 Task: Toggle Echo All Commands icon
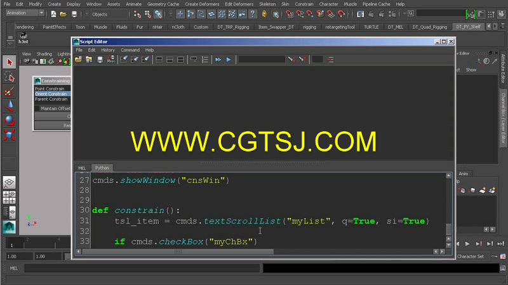click(194, 60)
